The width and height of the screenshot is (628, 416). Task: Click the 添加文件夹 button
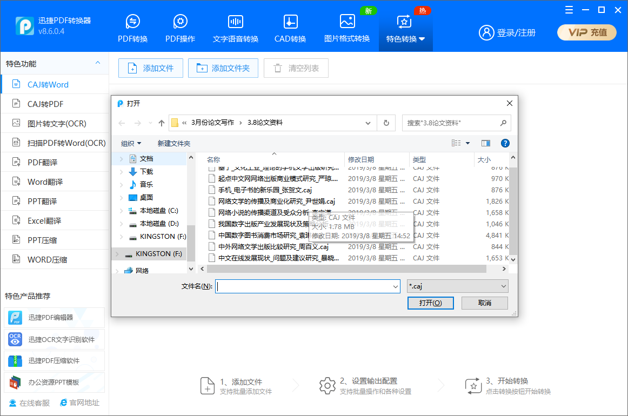[223, 68]
